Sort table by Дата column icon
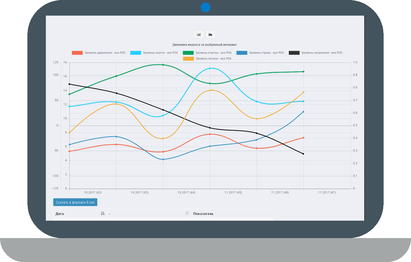Screen dimensions: 411x262 click(x=103, y=213)
